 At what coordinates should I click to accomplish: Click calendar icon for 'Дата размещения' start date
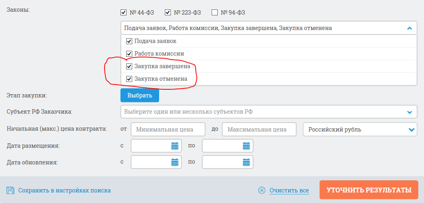coord(175,146)
